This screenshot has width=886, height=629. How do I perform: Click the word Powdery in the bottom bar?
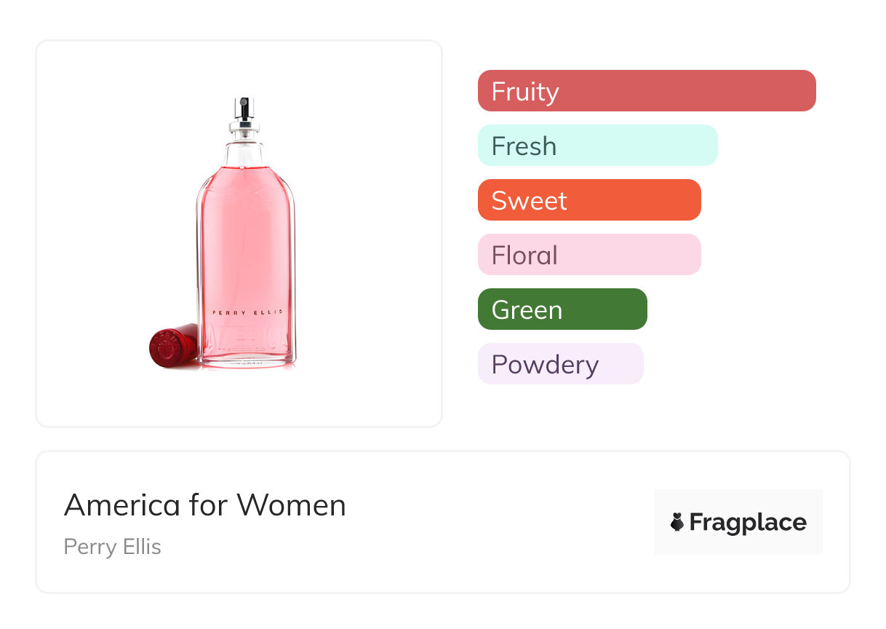(x=545, y=365)
